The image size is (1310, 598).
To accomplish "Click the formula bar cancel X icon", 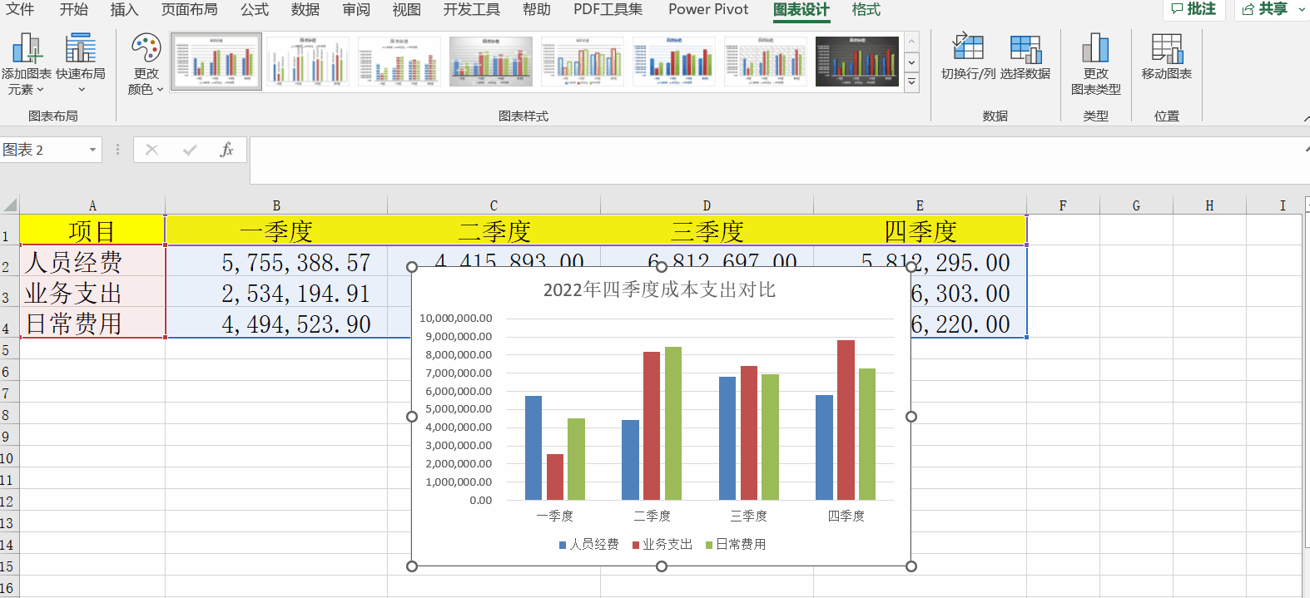I will [151, 150].
